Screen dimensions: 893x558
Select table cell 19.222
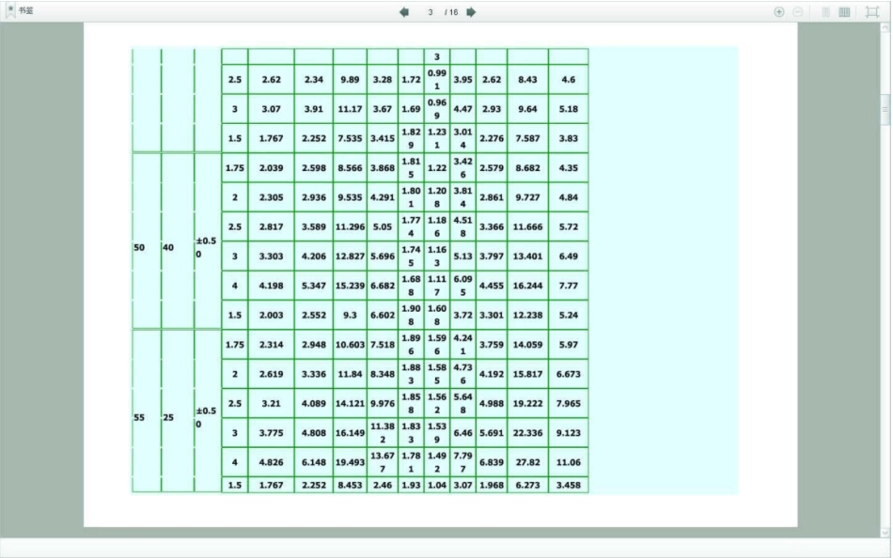tap(527, 403)
